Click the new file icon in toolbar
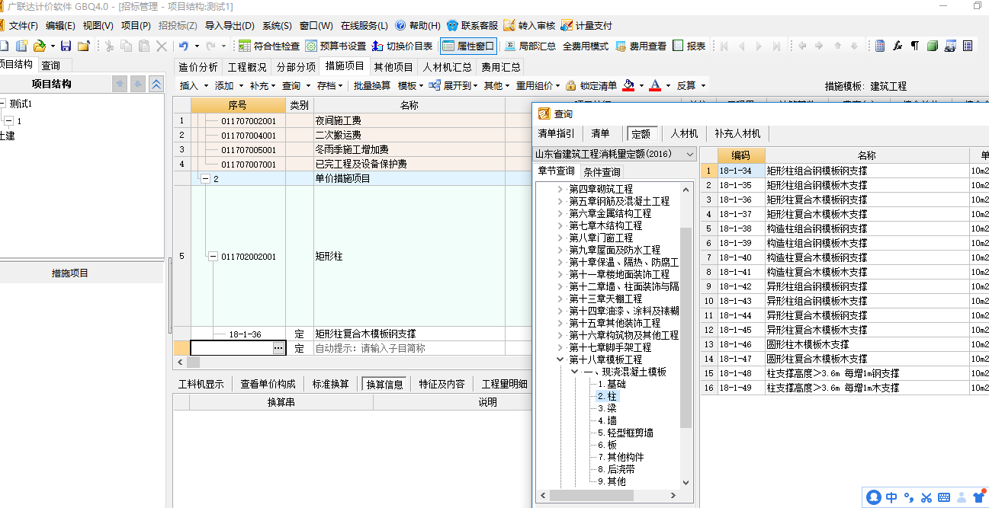Screen dimensions: 989x508 [2, 46]
